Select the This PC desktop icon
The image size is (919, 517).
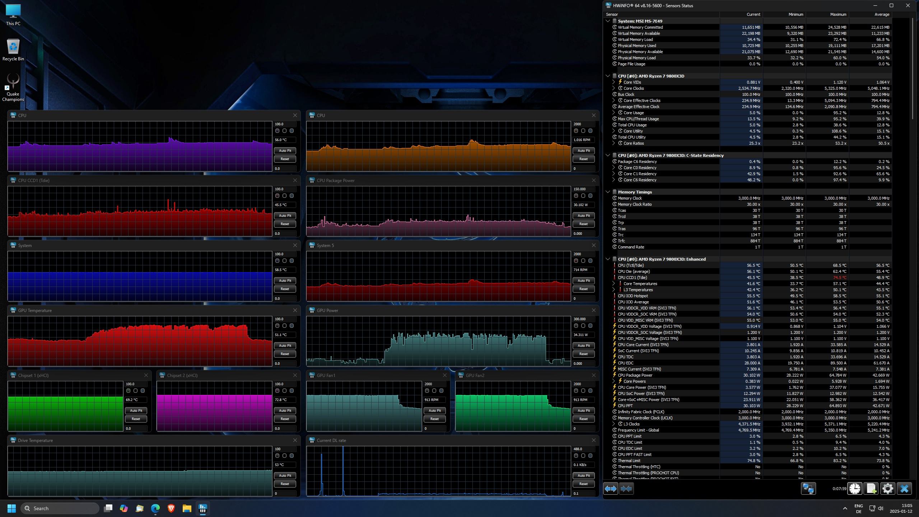pos(13,15)
